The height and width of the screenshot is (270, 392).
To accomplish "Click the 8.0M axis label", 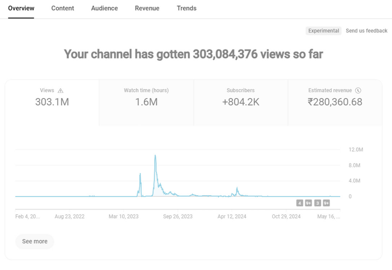I will pyautogui.click(x=355, y=165).
